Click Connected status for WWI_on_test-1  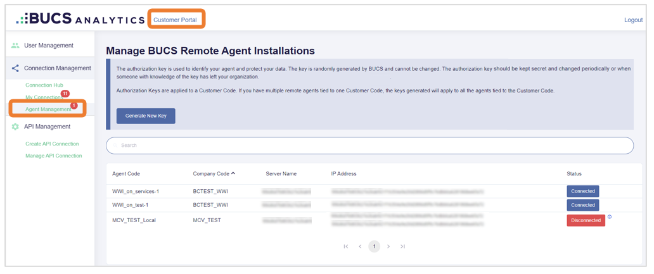[582, 205]
